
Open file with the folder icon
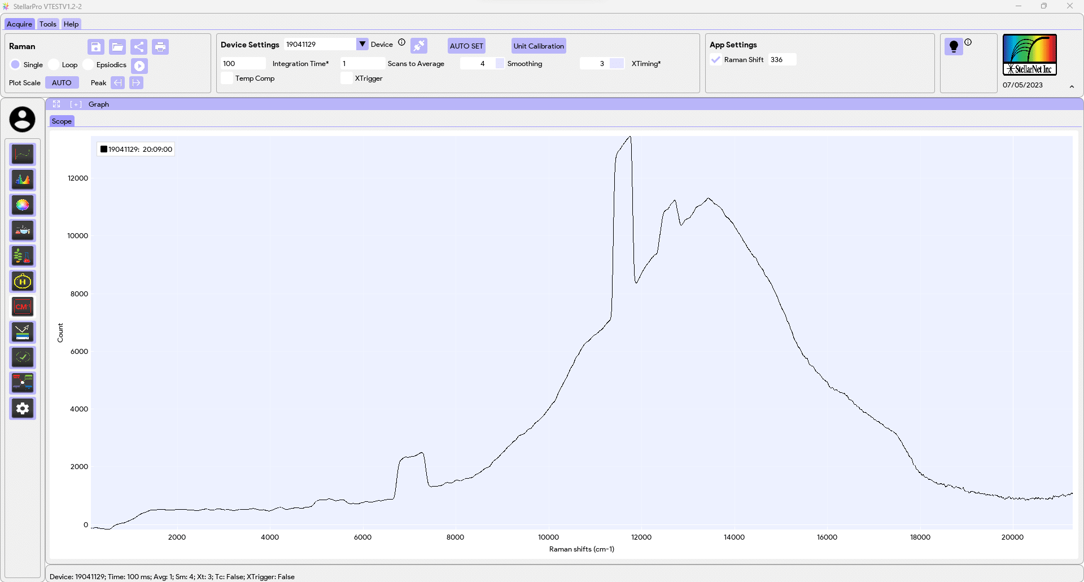point(117,47)
